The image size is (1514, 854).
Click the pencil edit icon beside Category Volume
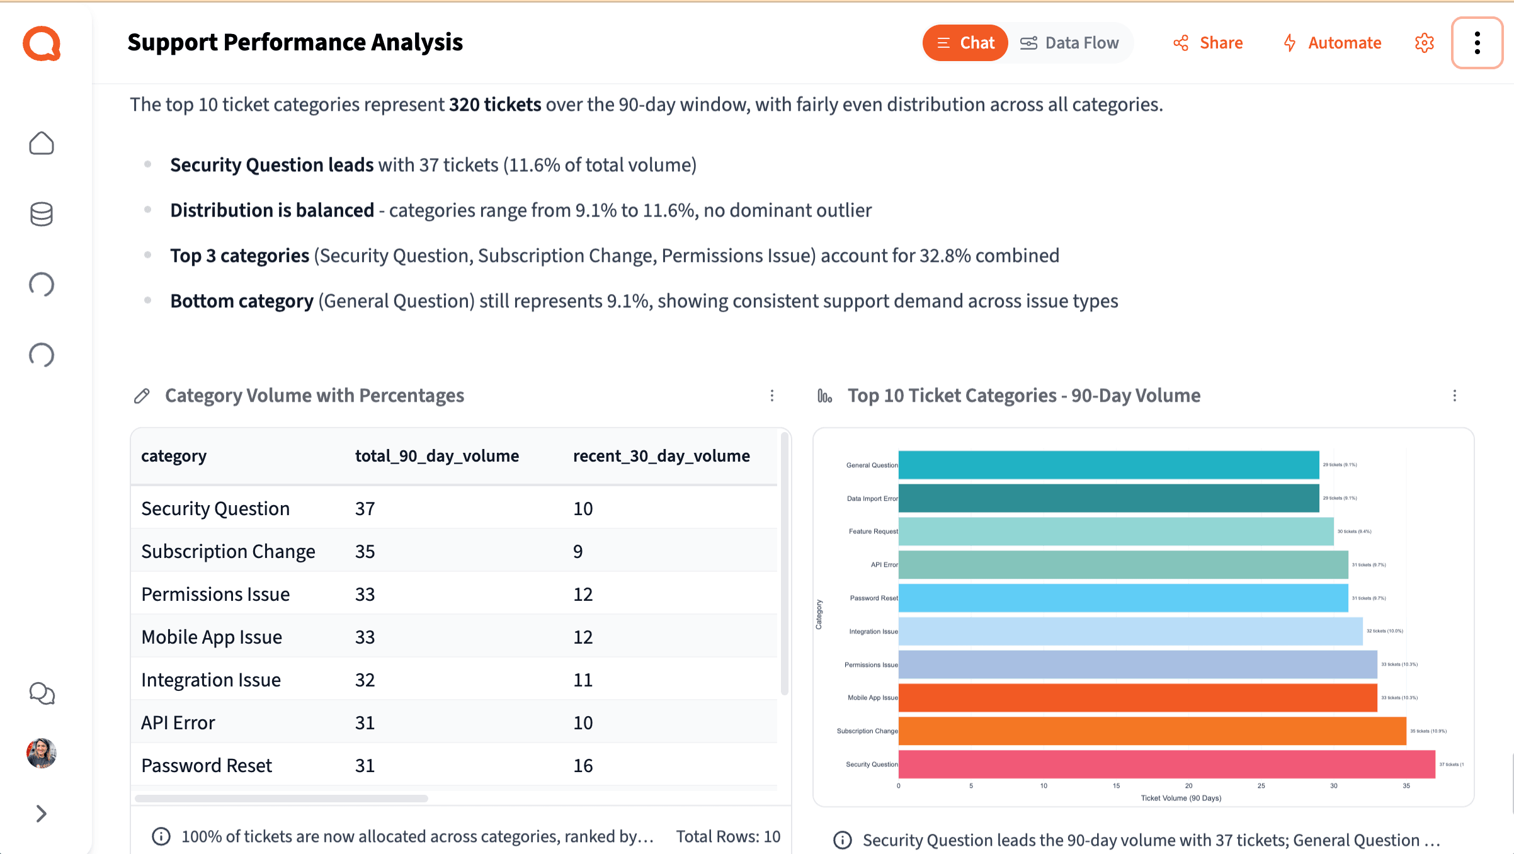click(x=142, y=396)
